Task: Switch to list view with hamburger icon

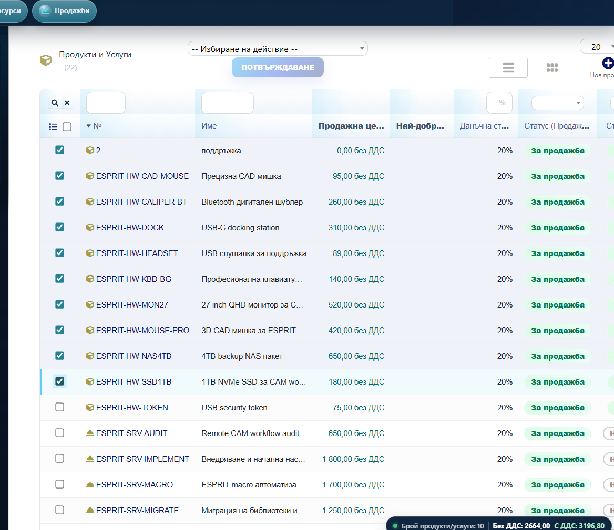Action: [x=508, y=68]
